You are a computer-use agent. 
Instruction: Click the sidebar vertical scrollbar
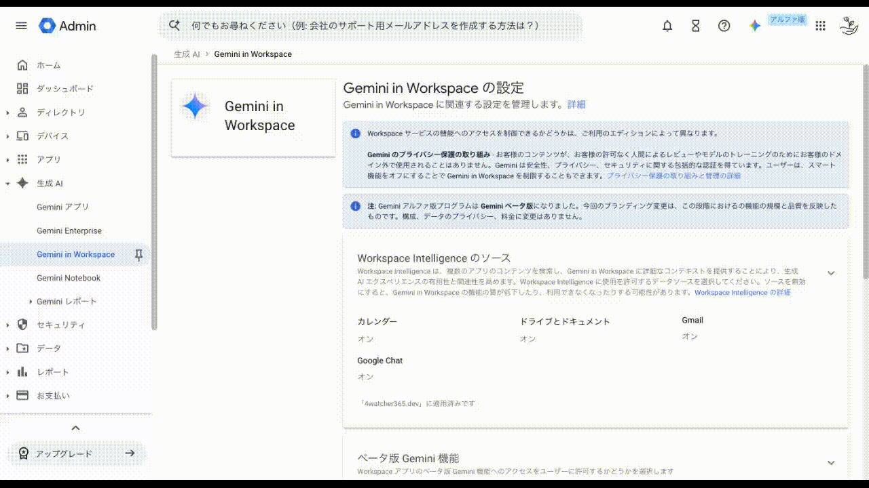click(x=154, y=193)
